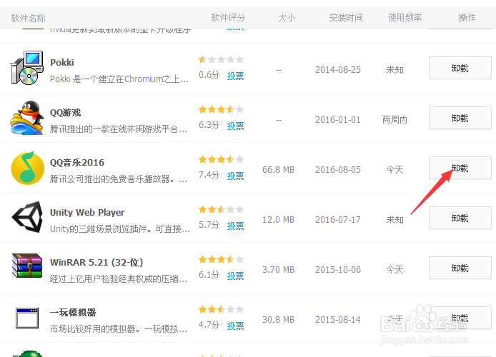Click star rating of QQ音乐2016

221,159
